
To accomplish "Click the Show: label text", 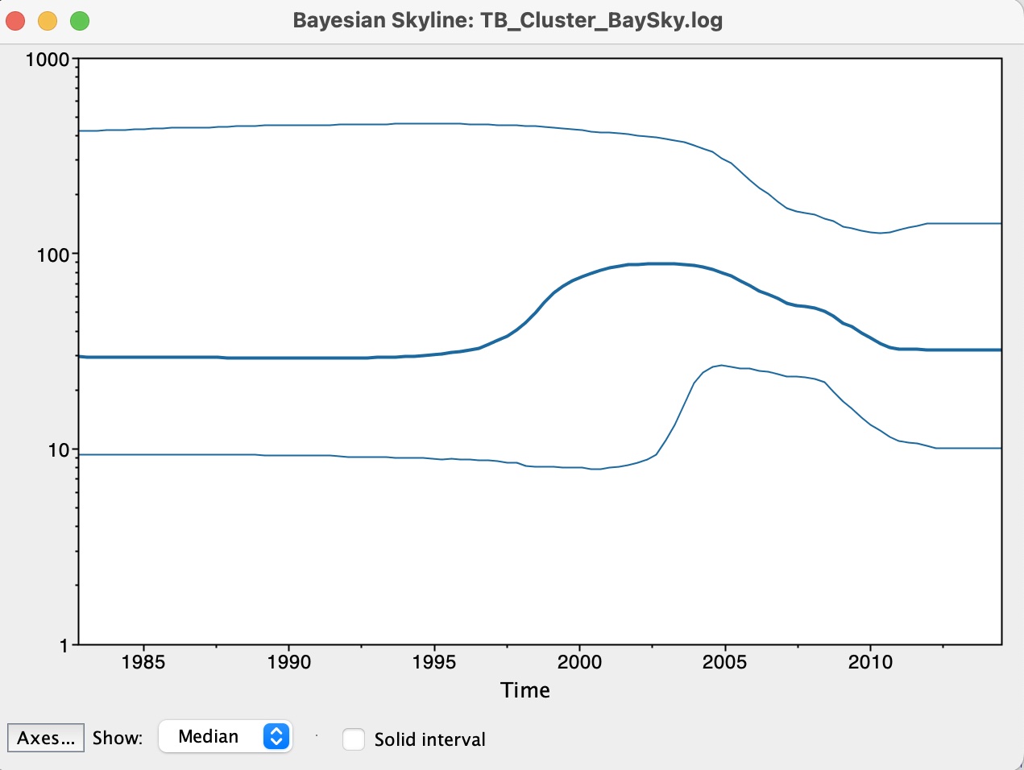I will coord(118,738).
